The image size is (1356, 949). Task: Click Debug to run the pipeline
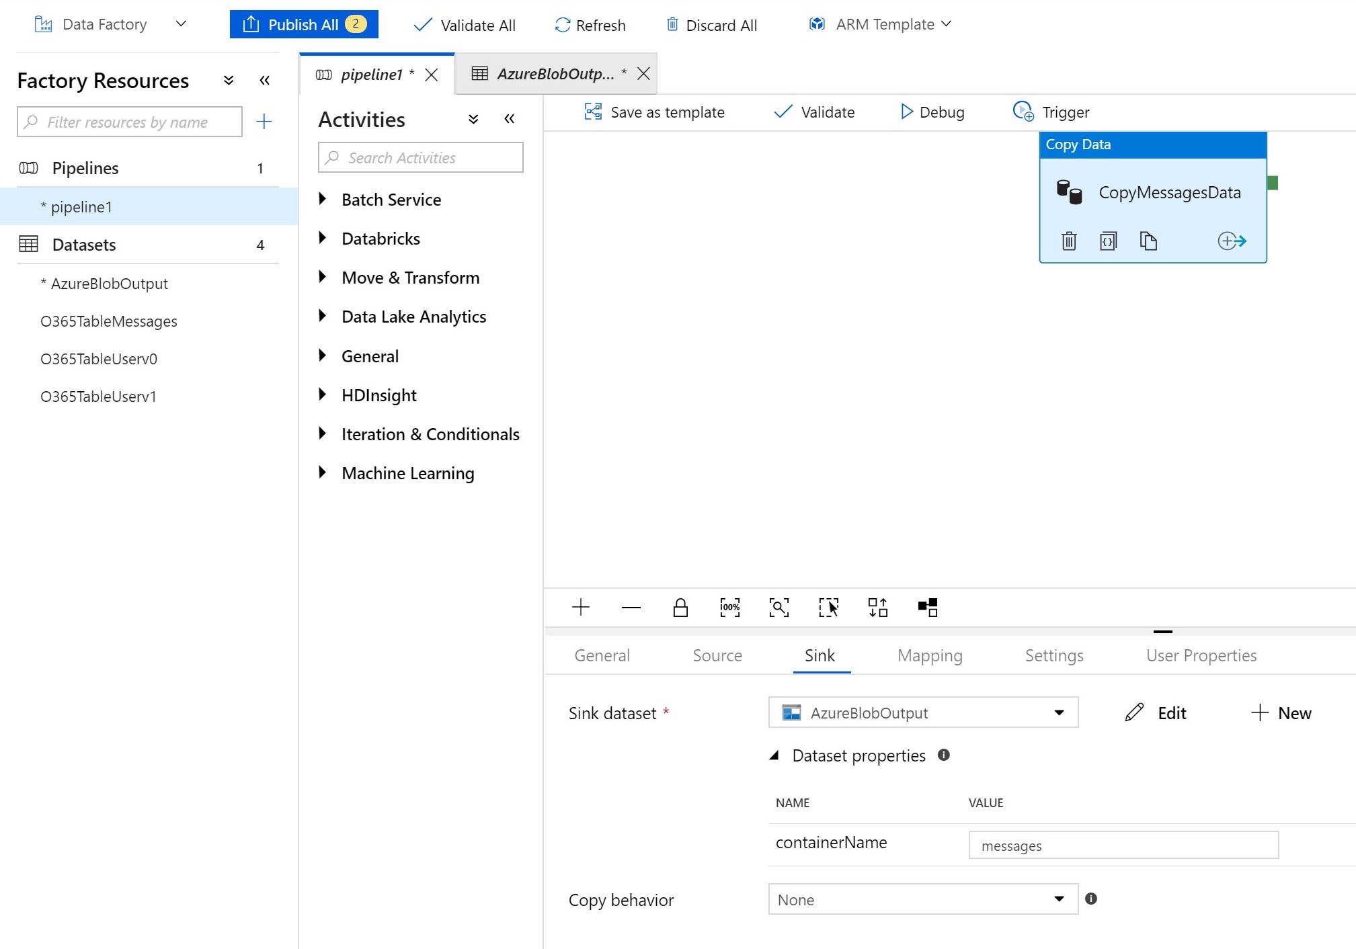pos(932,112)
